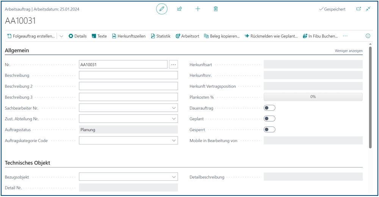
Task: Click In Fibu Buchen action
Action: pyautogui.click(x=320, y=36)
